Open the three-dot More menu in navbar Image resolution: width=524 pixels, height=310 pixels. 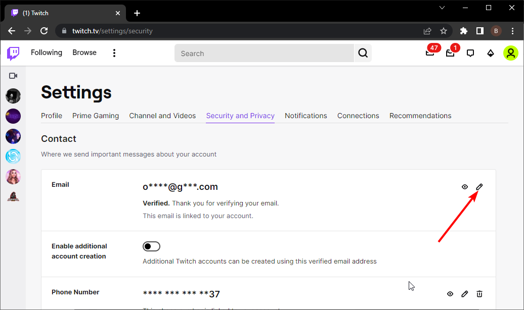point(114,53)
